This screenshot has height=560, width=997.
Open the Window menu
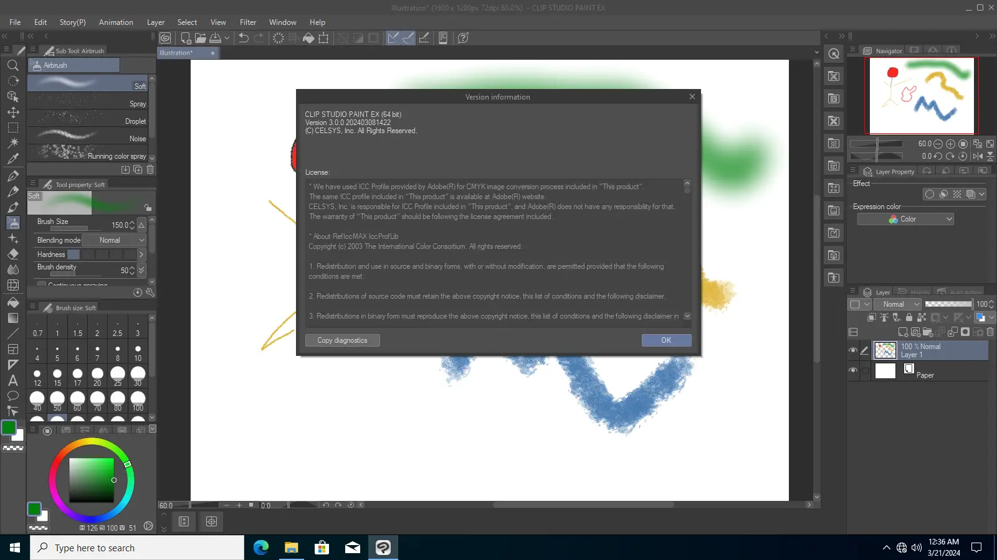[x=283, y=22]
